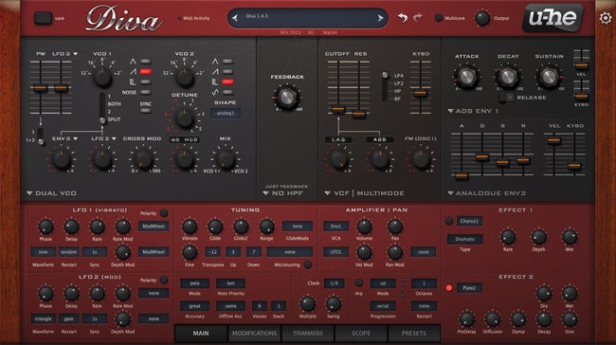Open the settings gear icon
This screenshot has height=345, width=616.
click(606, 18)
